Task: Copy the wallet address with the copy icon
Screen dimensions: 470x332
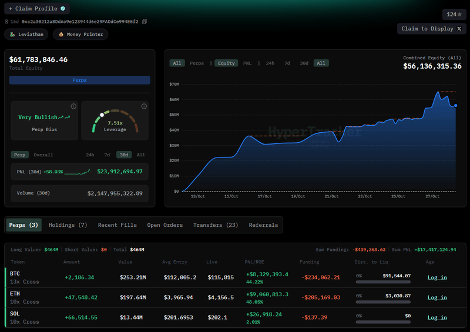Action: tap(145, 22)
